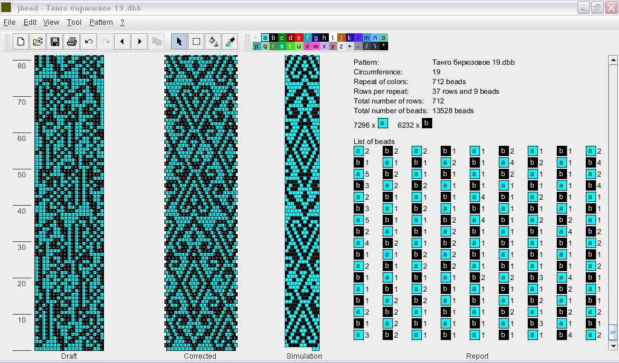This screenshot has height=363, width=619.
Task: Open the ? help menu
Action: click(122, 22)
